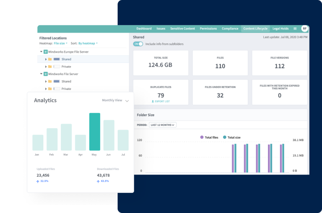Click the RF user avatar
This screenshot has height=213, width=322.
(305, 29)
